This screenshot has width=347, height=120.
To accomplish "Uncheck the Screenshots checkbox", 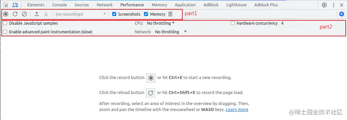I will click(x=114, y=14).
